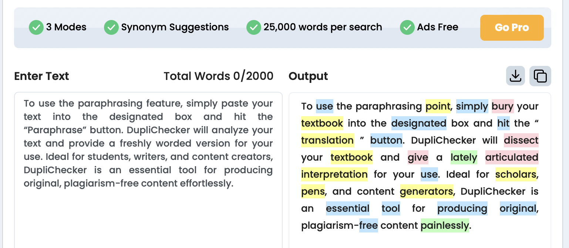
Task: Open the Go Pro upgrade button
Action: [x=512, y=28]
